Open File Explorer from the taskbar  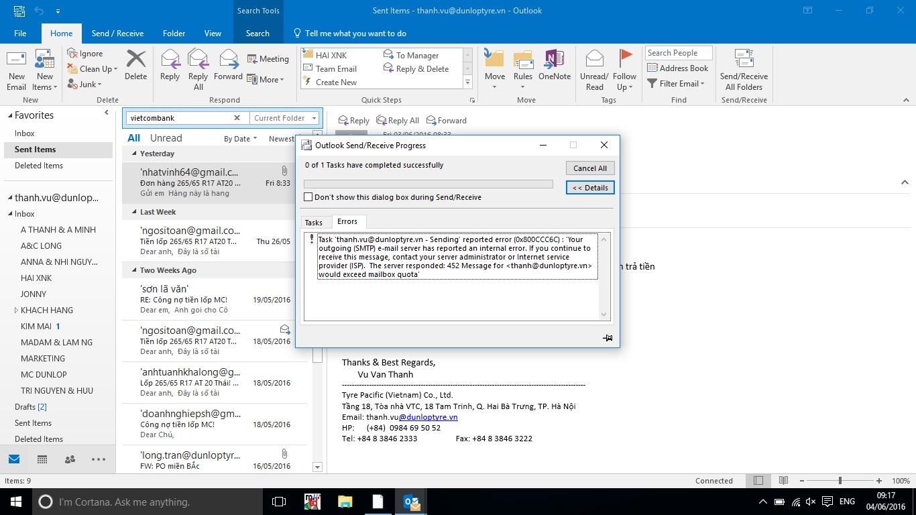pos(345,502)
